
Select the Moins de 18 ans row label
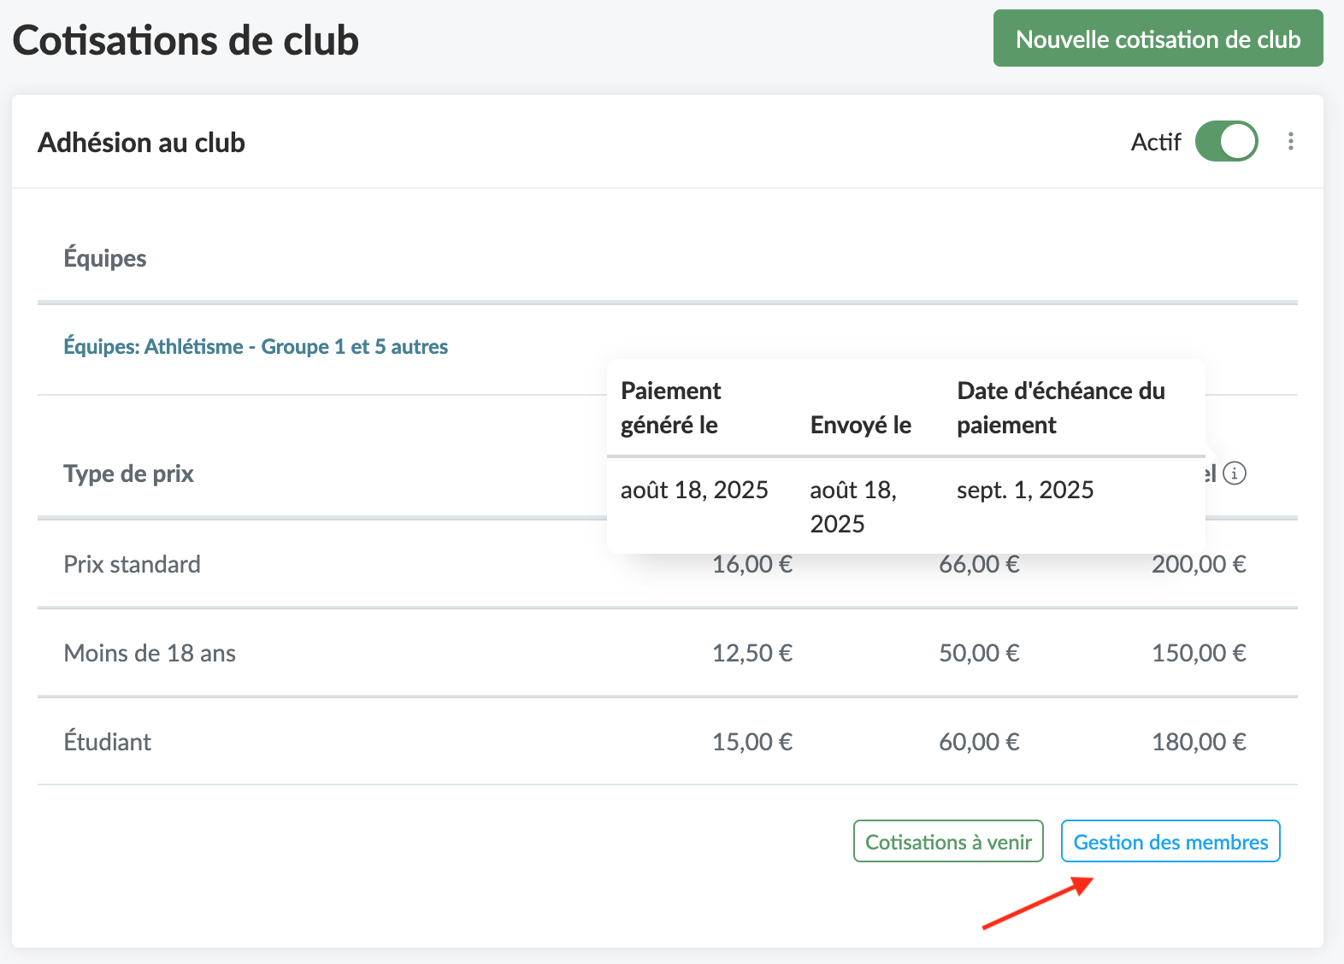pos(150,654)
